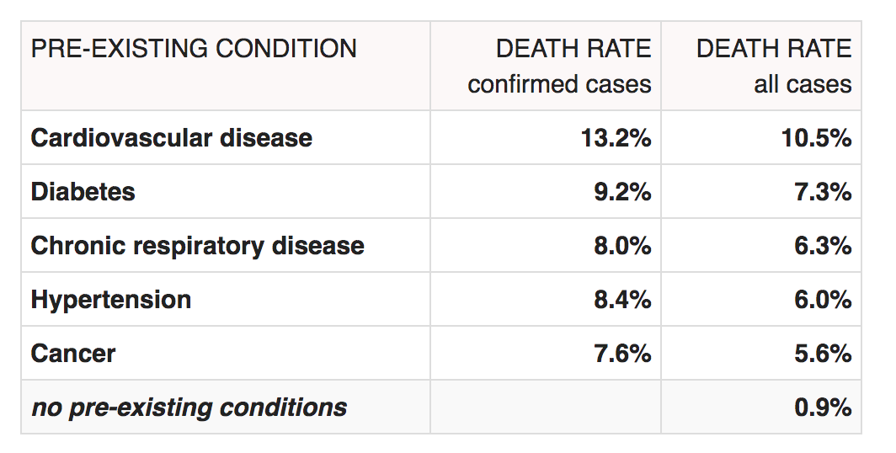Viewport: 896px width, 453px height.
Task: Click the 7.6% cancer confirmed cases value
Action: tap(622, 354)
